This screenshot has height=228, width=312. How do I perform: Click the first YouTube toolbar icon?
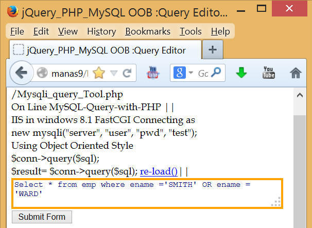(x=154, y=73)
